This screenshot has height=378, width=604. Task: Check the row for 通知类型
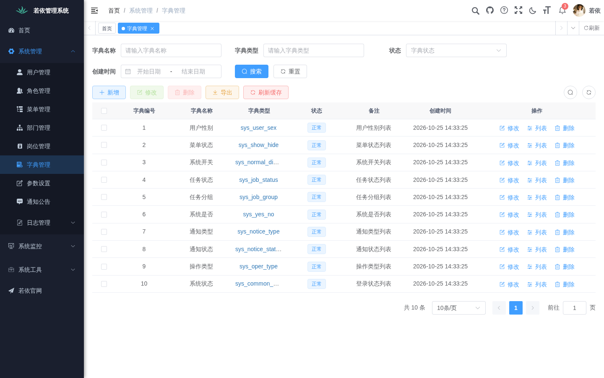coord(104,232)
